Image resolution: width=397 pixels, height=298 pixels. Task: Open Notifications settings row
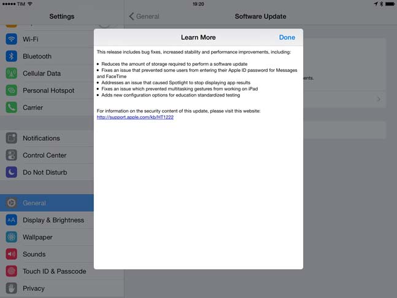point(41,138)
